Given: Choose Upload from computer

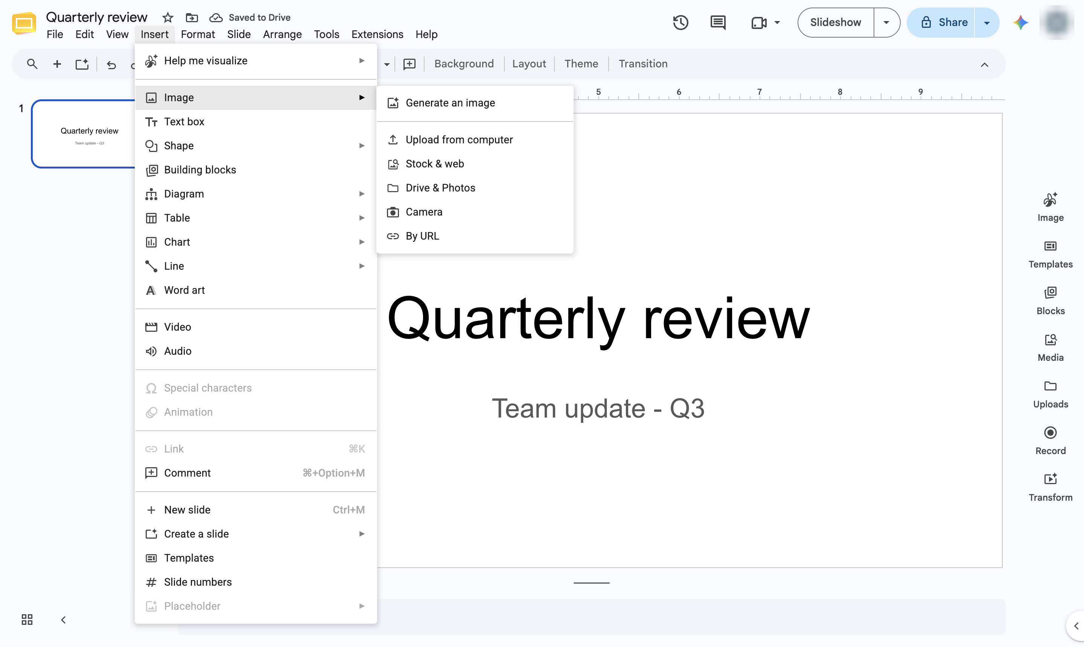Looking at the screenshot, I should (x=475, y=140).
